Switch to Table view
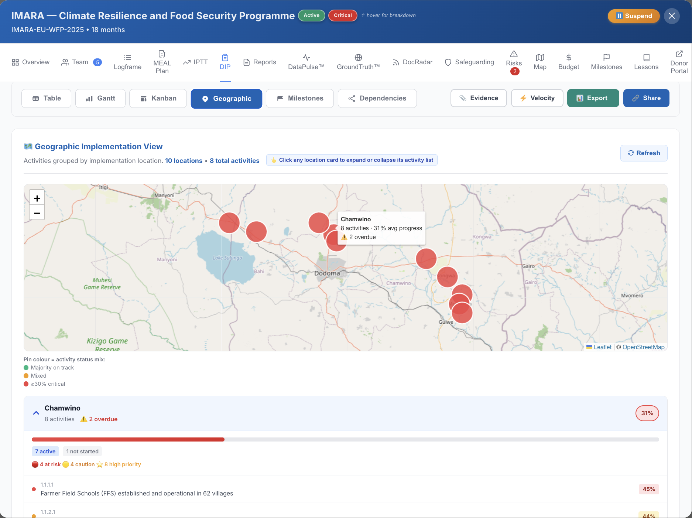 point(46,98)
